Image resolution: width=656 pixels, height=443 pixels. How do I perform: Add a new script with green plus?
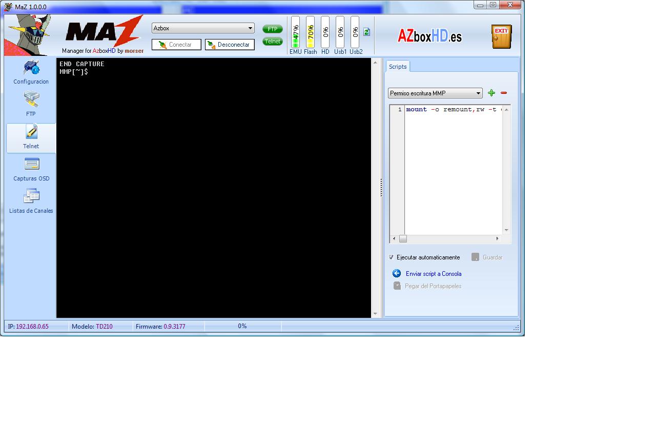(x=491, y=93)
